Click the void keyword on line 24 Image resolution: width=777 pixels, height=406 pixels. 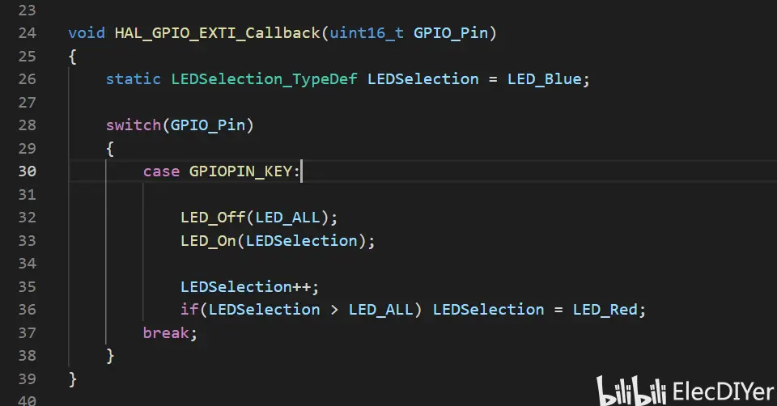pyautogui.click(x=87, y=33)
